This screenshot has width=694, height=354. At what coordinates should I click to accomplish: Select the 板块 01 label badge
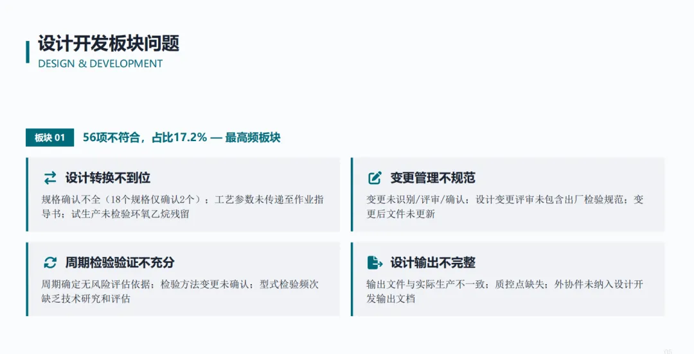pyautogui.click(x=49, y=137)
